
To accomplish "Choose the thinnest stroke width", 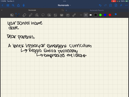I will click(81, 15).
